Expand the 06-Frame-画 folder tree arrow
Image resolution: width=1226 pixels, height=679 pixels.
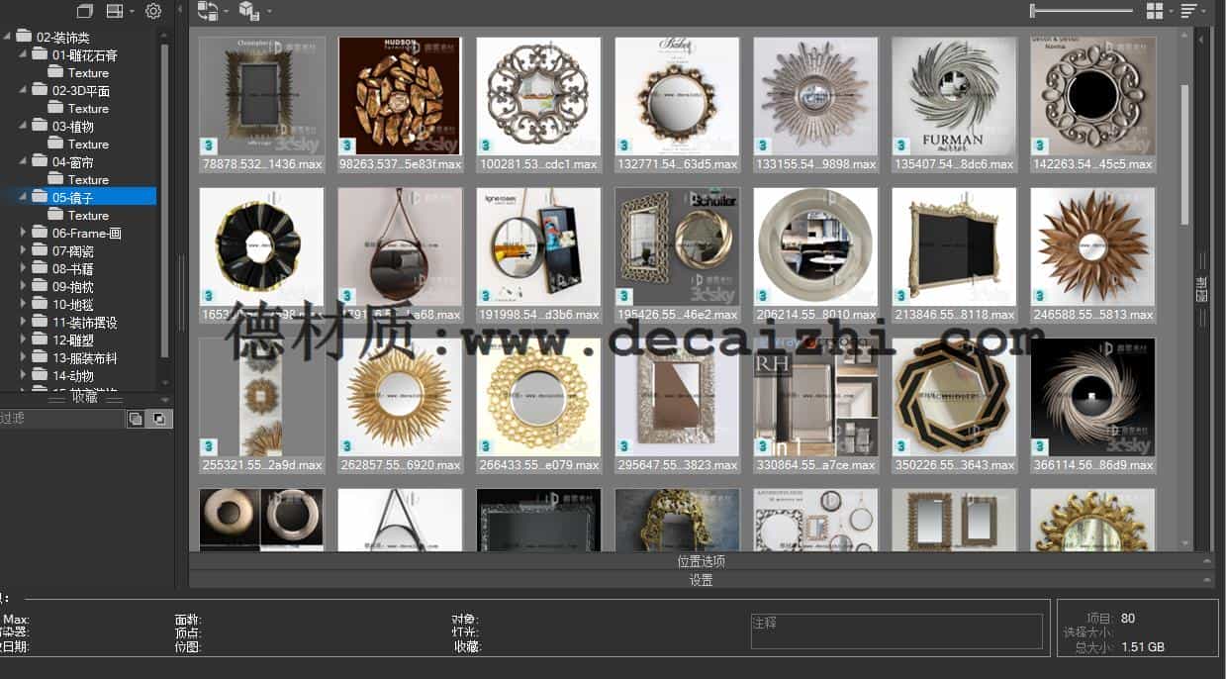(x=24, y=233)
